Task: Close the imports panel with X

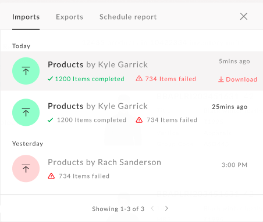Action: 244,16
